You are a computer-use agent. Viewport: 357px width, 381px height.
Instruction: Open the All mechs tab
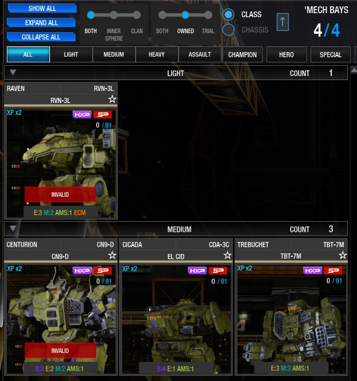[x=28, y=54]
